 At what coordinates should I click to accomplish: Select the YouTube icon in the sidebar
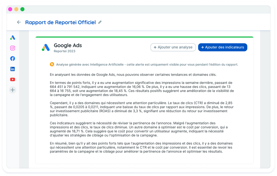pos(12,79)
